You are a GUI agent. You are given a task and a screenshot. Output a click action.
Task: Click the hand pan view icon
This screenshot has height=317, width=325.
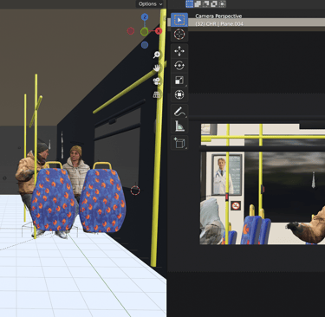click(x=157, y=68)
